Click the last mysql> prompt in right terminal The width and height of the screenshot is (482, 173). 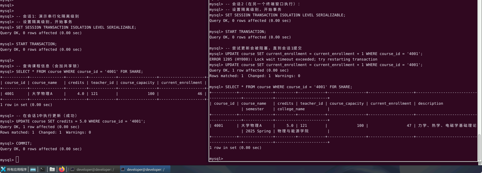pyautogui.click(x=216, y=159)
